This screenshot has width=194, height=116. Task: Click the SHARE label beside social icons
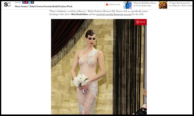tap(18, 2)
